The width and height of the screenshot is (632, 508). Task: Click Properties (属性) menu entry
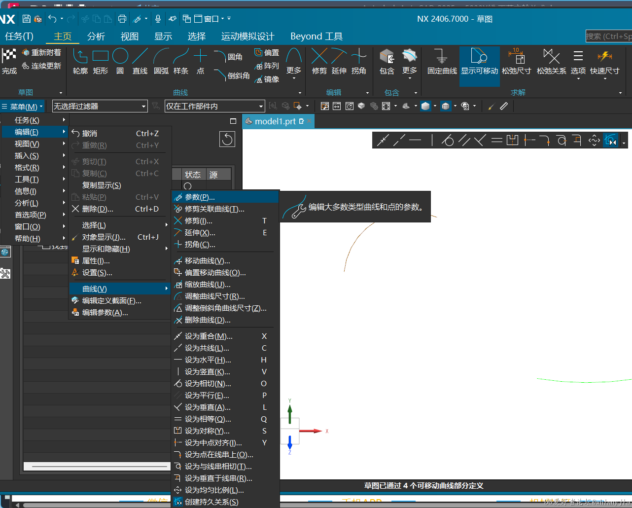tap(119, 261)
